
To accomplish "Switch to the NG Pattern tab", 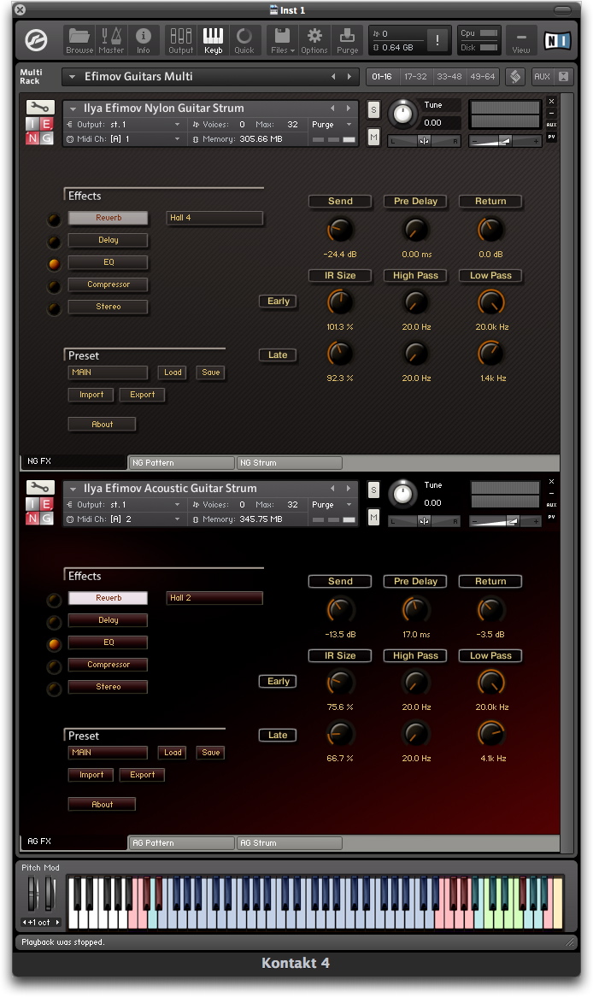I will tap(181, 463).
